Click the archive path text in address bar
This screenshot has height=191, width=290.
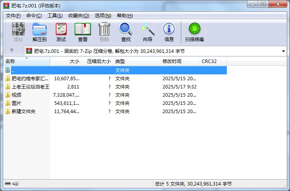109,51
